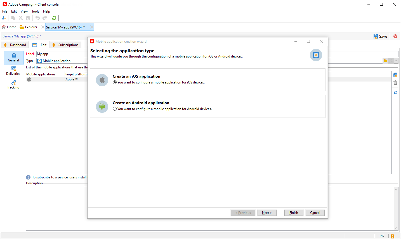The height and width of the screenshot is (239, 401).
Task: Open the Deliveries section in the sidebar
Action: pyautogui.click(x=13, y=71)
